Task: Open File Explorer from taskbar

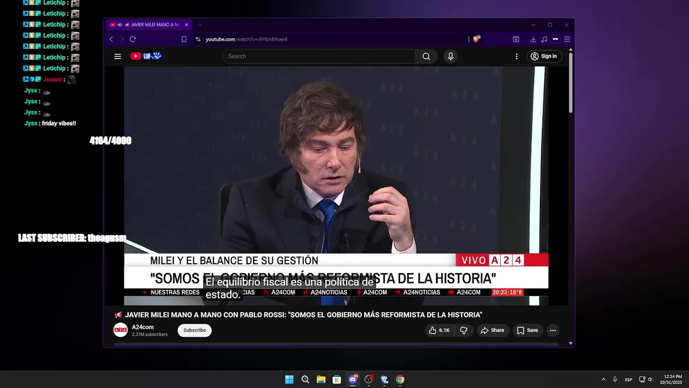Action: point(321,379)
